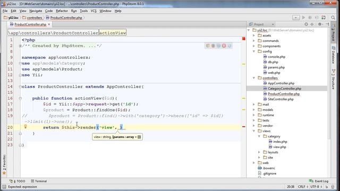Change CRLF line separator in status bar
Screen dimensions: 340x191
(303, 187)
